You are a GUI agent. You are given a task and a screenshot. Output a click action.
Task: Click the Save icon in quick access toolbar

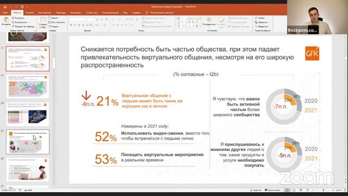(x=5, y=7)
